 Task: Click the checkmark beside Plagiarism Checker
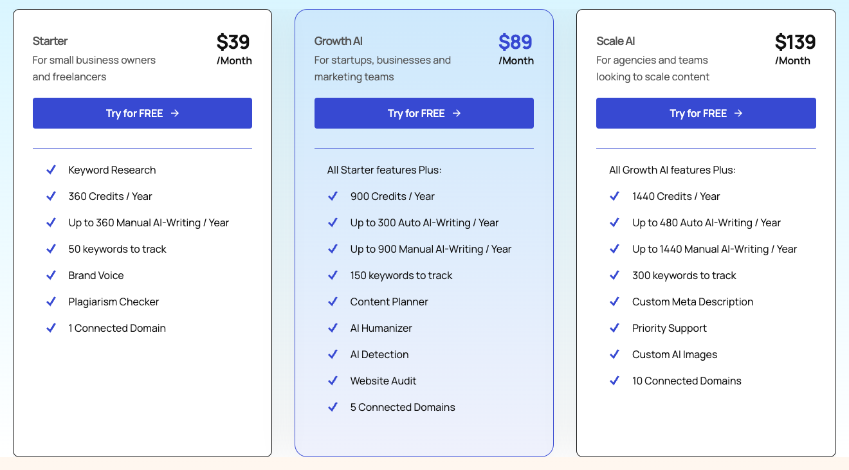[51, 302]
